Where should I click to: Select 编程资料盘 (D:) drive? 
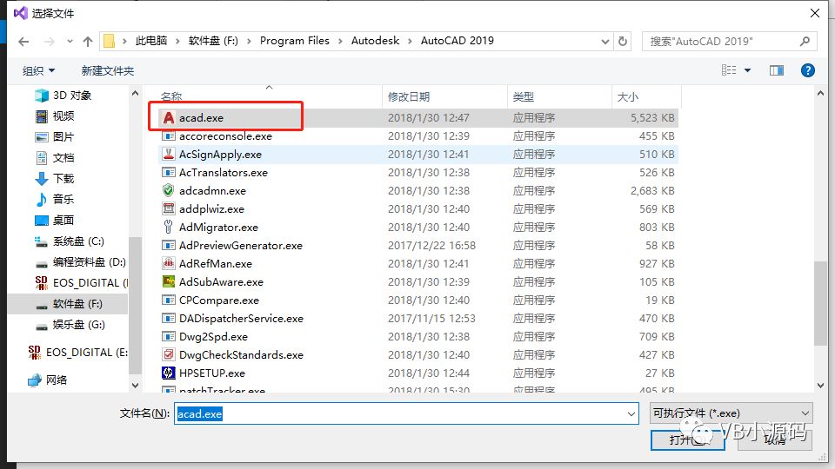tap(80, 262)
